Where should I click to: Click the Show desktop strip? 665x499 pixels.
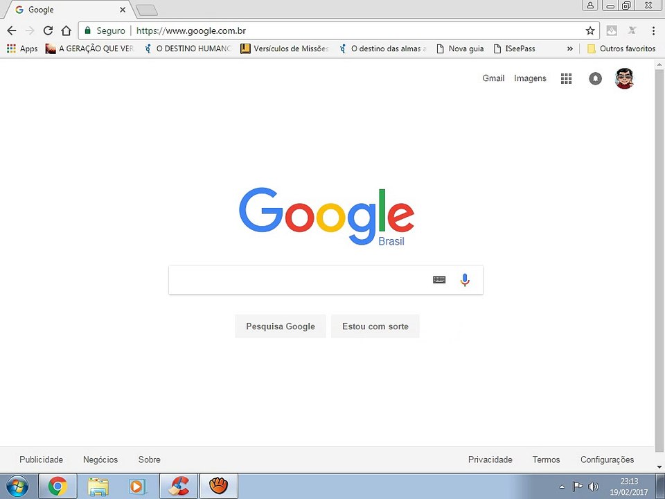pyautogui.click(x=660, y=487)
